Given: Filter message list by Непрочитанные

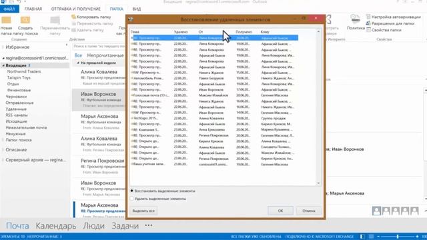Looking at the screenshot, I should click(105, 55).
